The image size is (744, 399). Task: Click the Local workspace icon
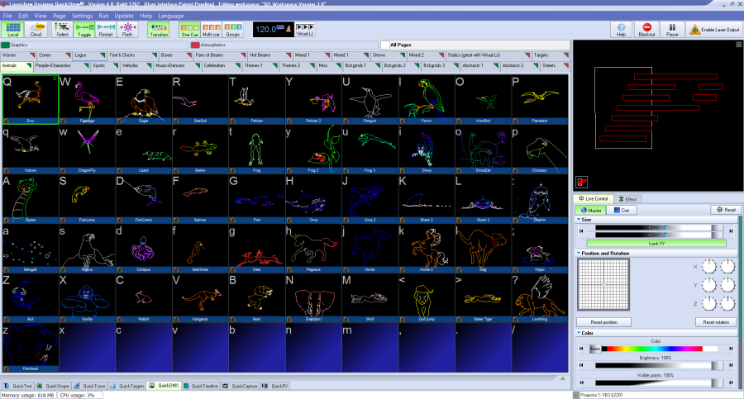click(x=13, y=30)
